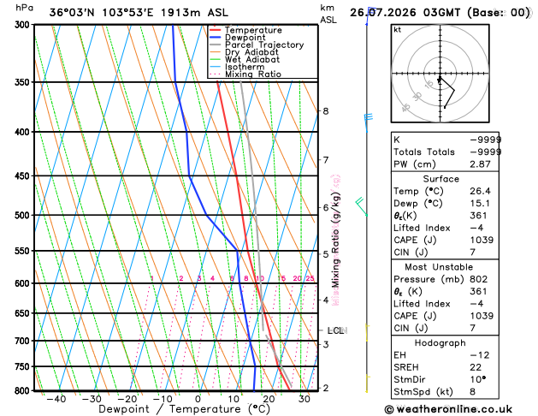This screenshot has width=538, height=416.
Task: Click the Dry Adiabat legend entry
Action: (x=251, y=52)
